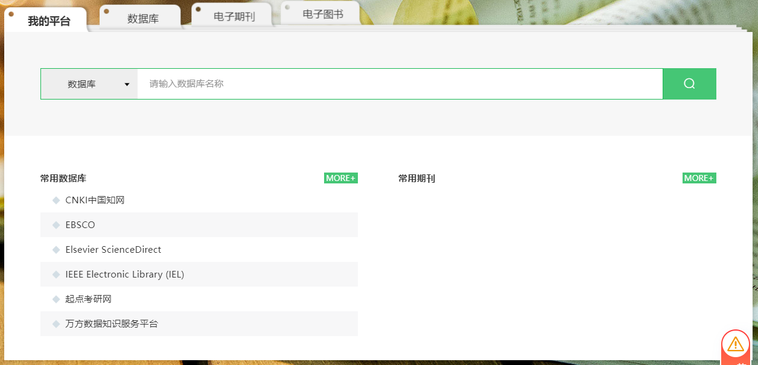The image size is (758, 365).
Task: Click diamond bullet beside 起点考研网
Action: pos(56,299)
